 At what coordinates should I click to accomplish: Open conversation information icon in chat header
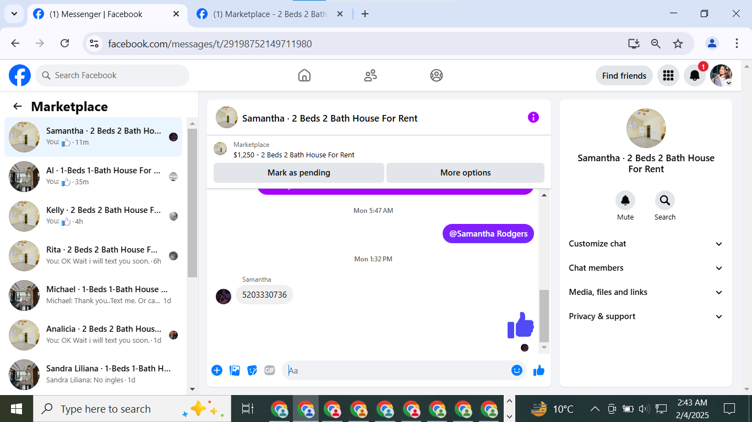click(533, 117)
